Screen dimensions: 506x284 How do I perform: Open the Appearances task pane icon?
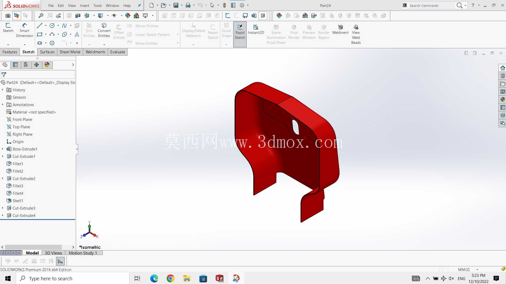pyautogui.click(x=503, y=100)
